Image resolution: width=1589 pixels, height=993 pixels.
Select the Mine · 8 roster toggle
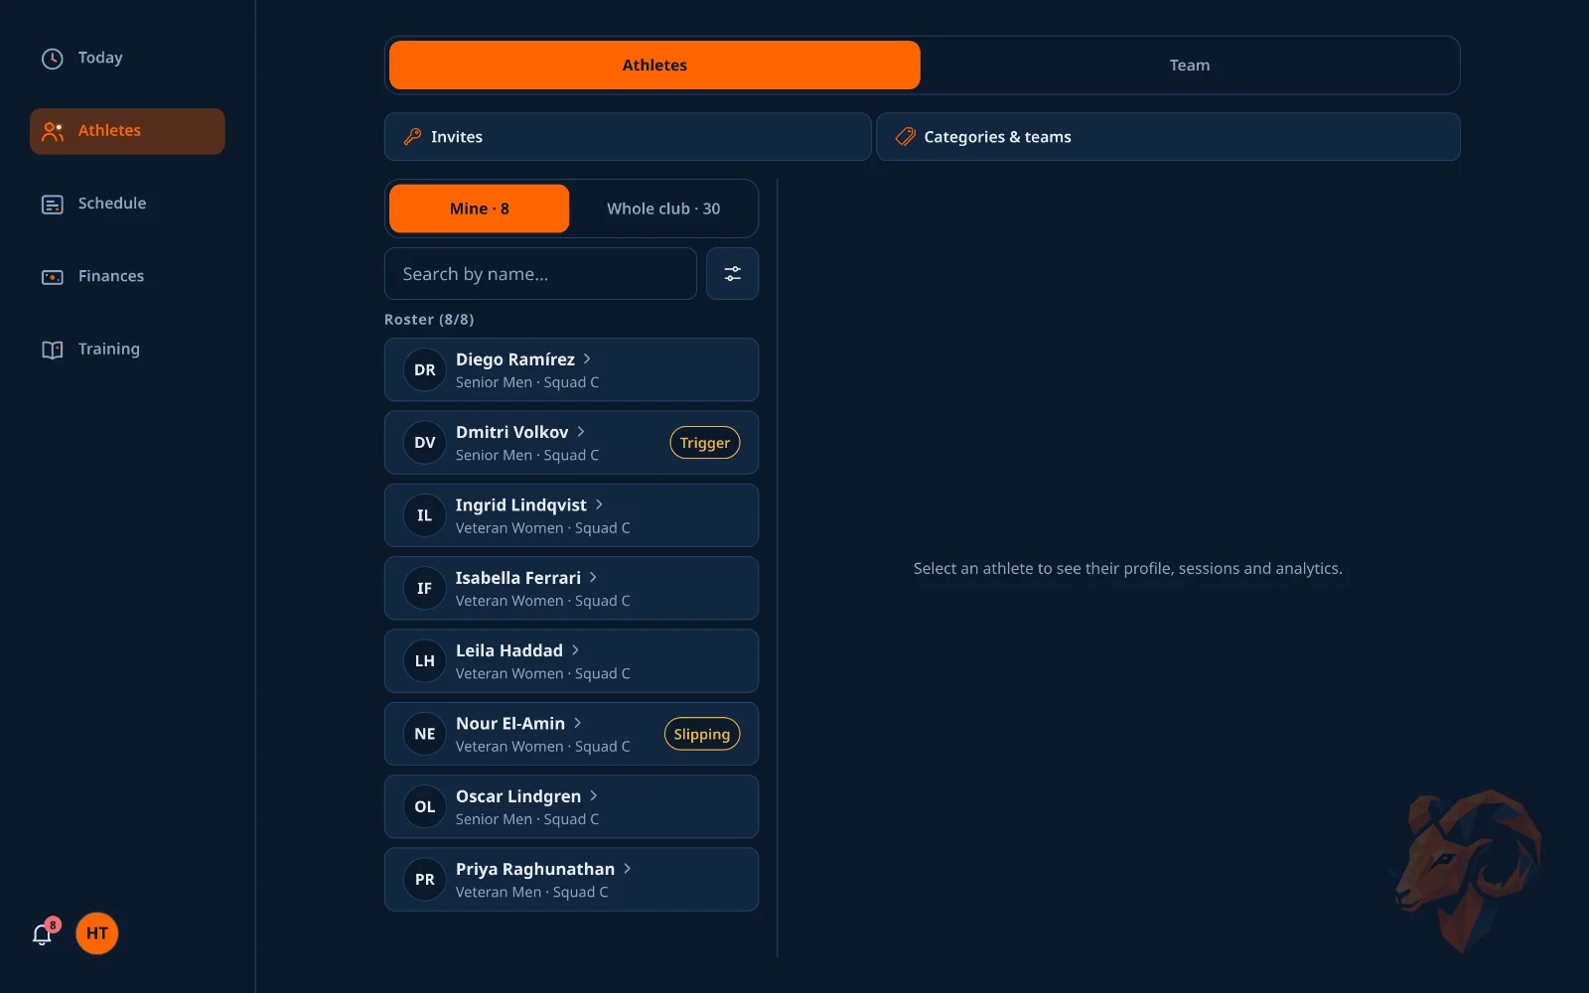(480, 209)
